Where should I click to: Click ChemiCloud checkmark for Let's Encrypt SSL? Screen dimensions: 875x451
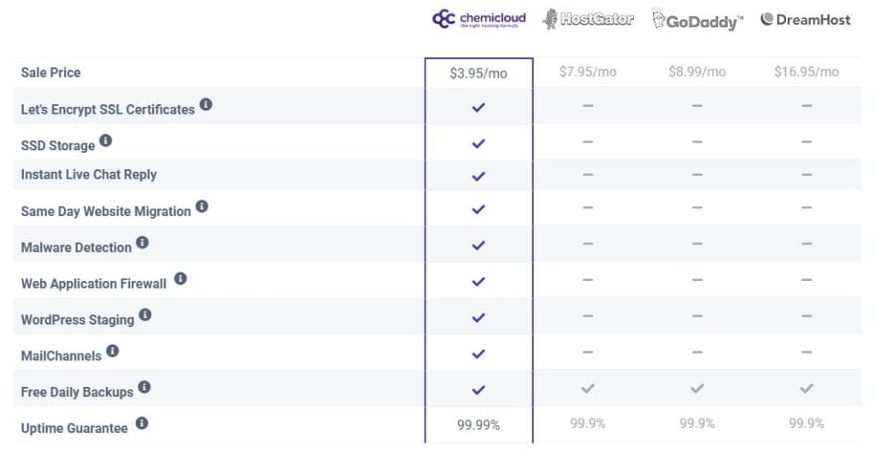tap(479, 108)
